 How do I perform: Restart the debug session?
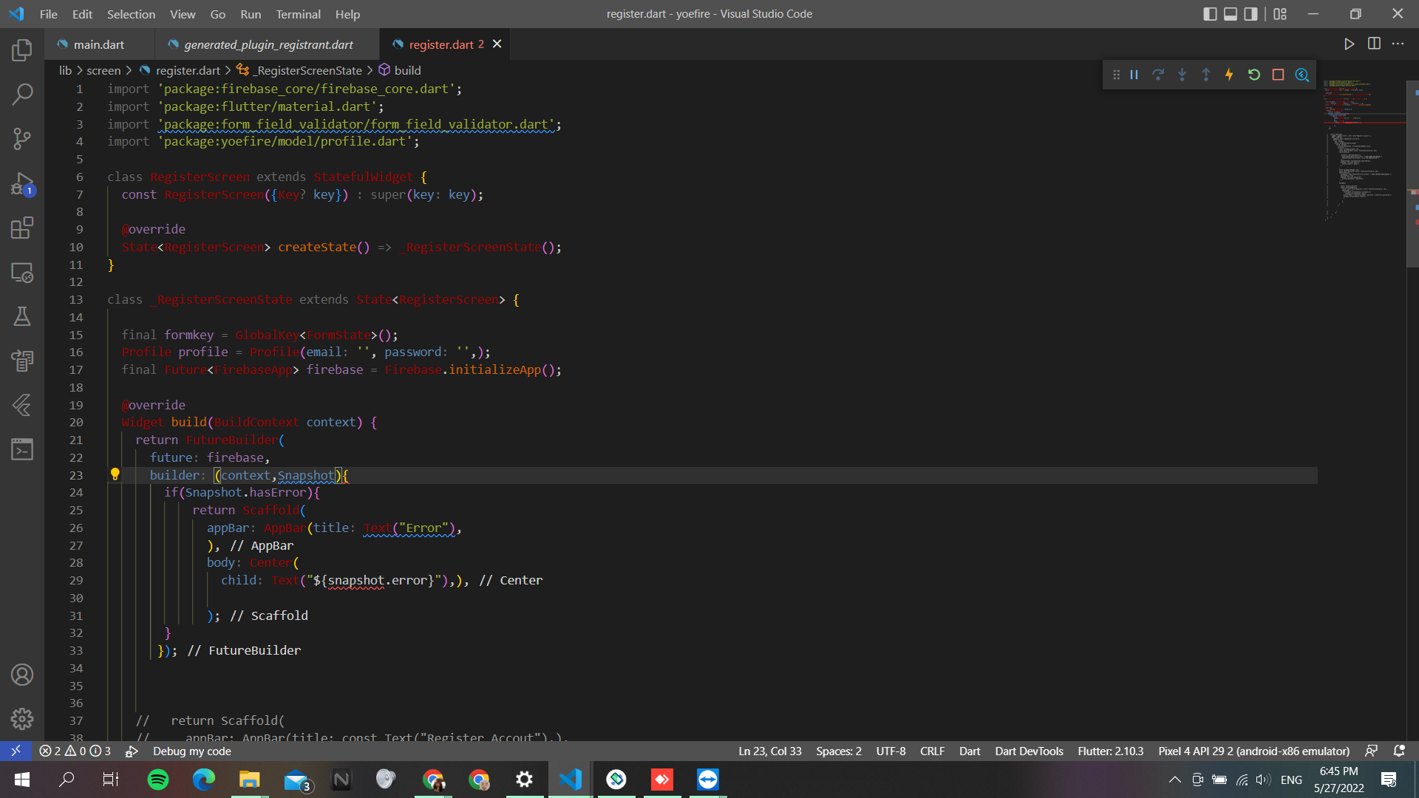pos(1253,75)
